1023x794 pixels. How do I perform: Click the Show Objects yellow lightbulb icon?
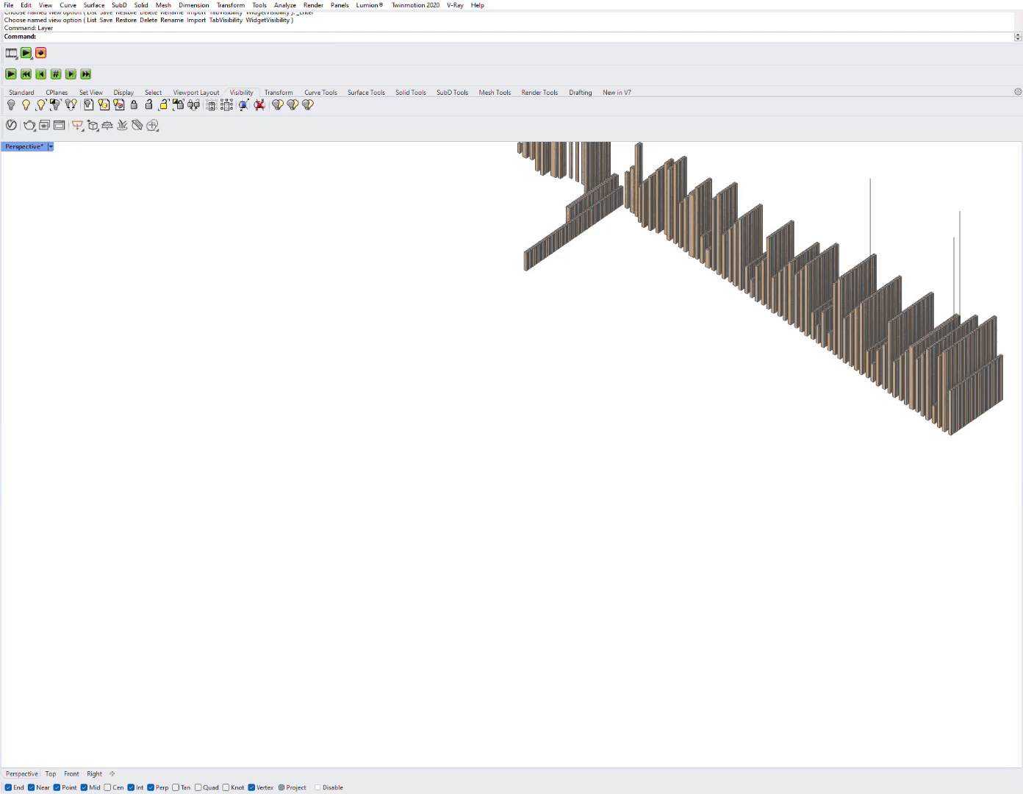pos(26,105)
